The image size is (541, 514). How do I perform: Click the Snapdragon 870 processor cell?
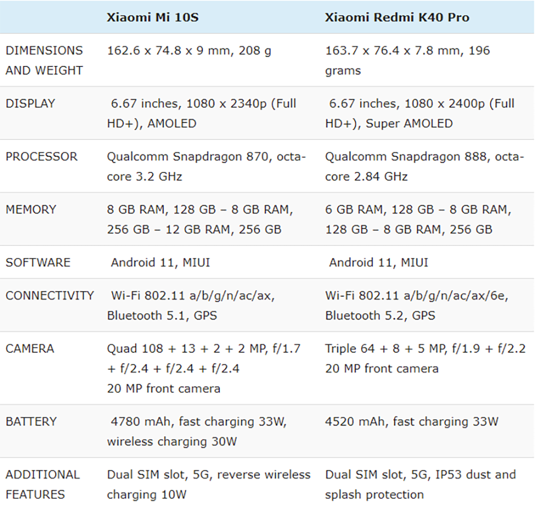coord(206,167)
